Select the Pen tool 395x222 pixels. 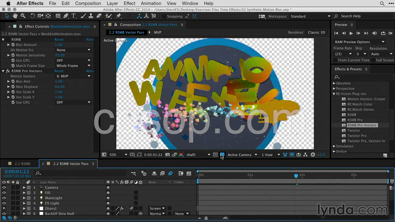66,16
